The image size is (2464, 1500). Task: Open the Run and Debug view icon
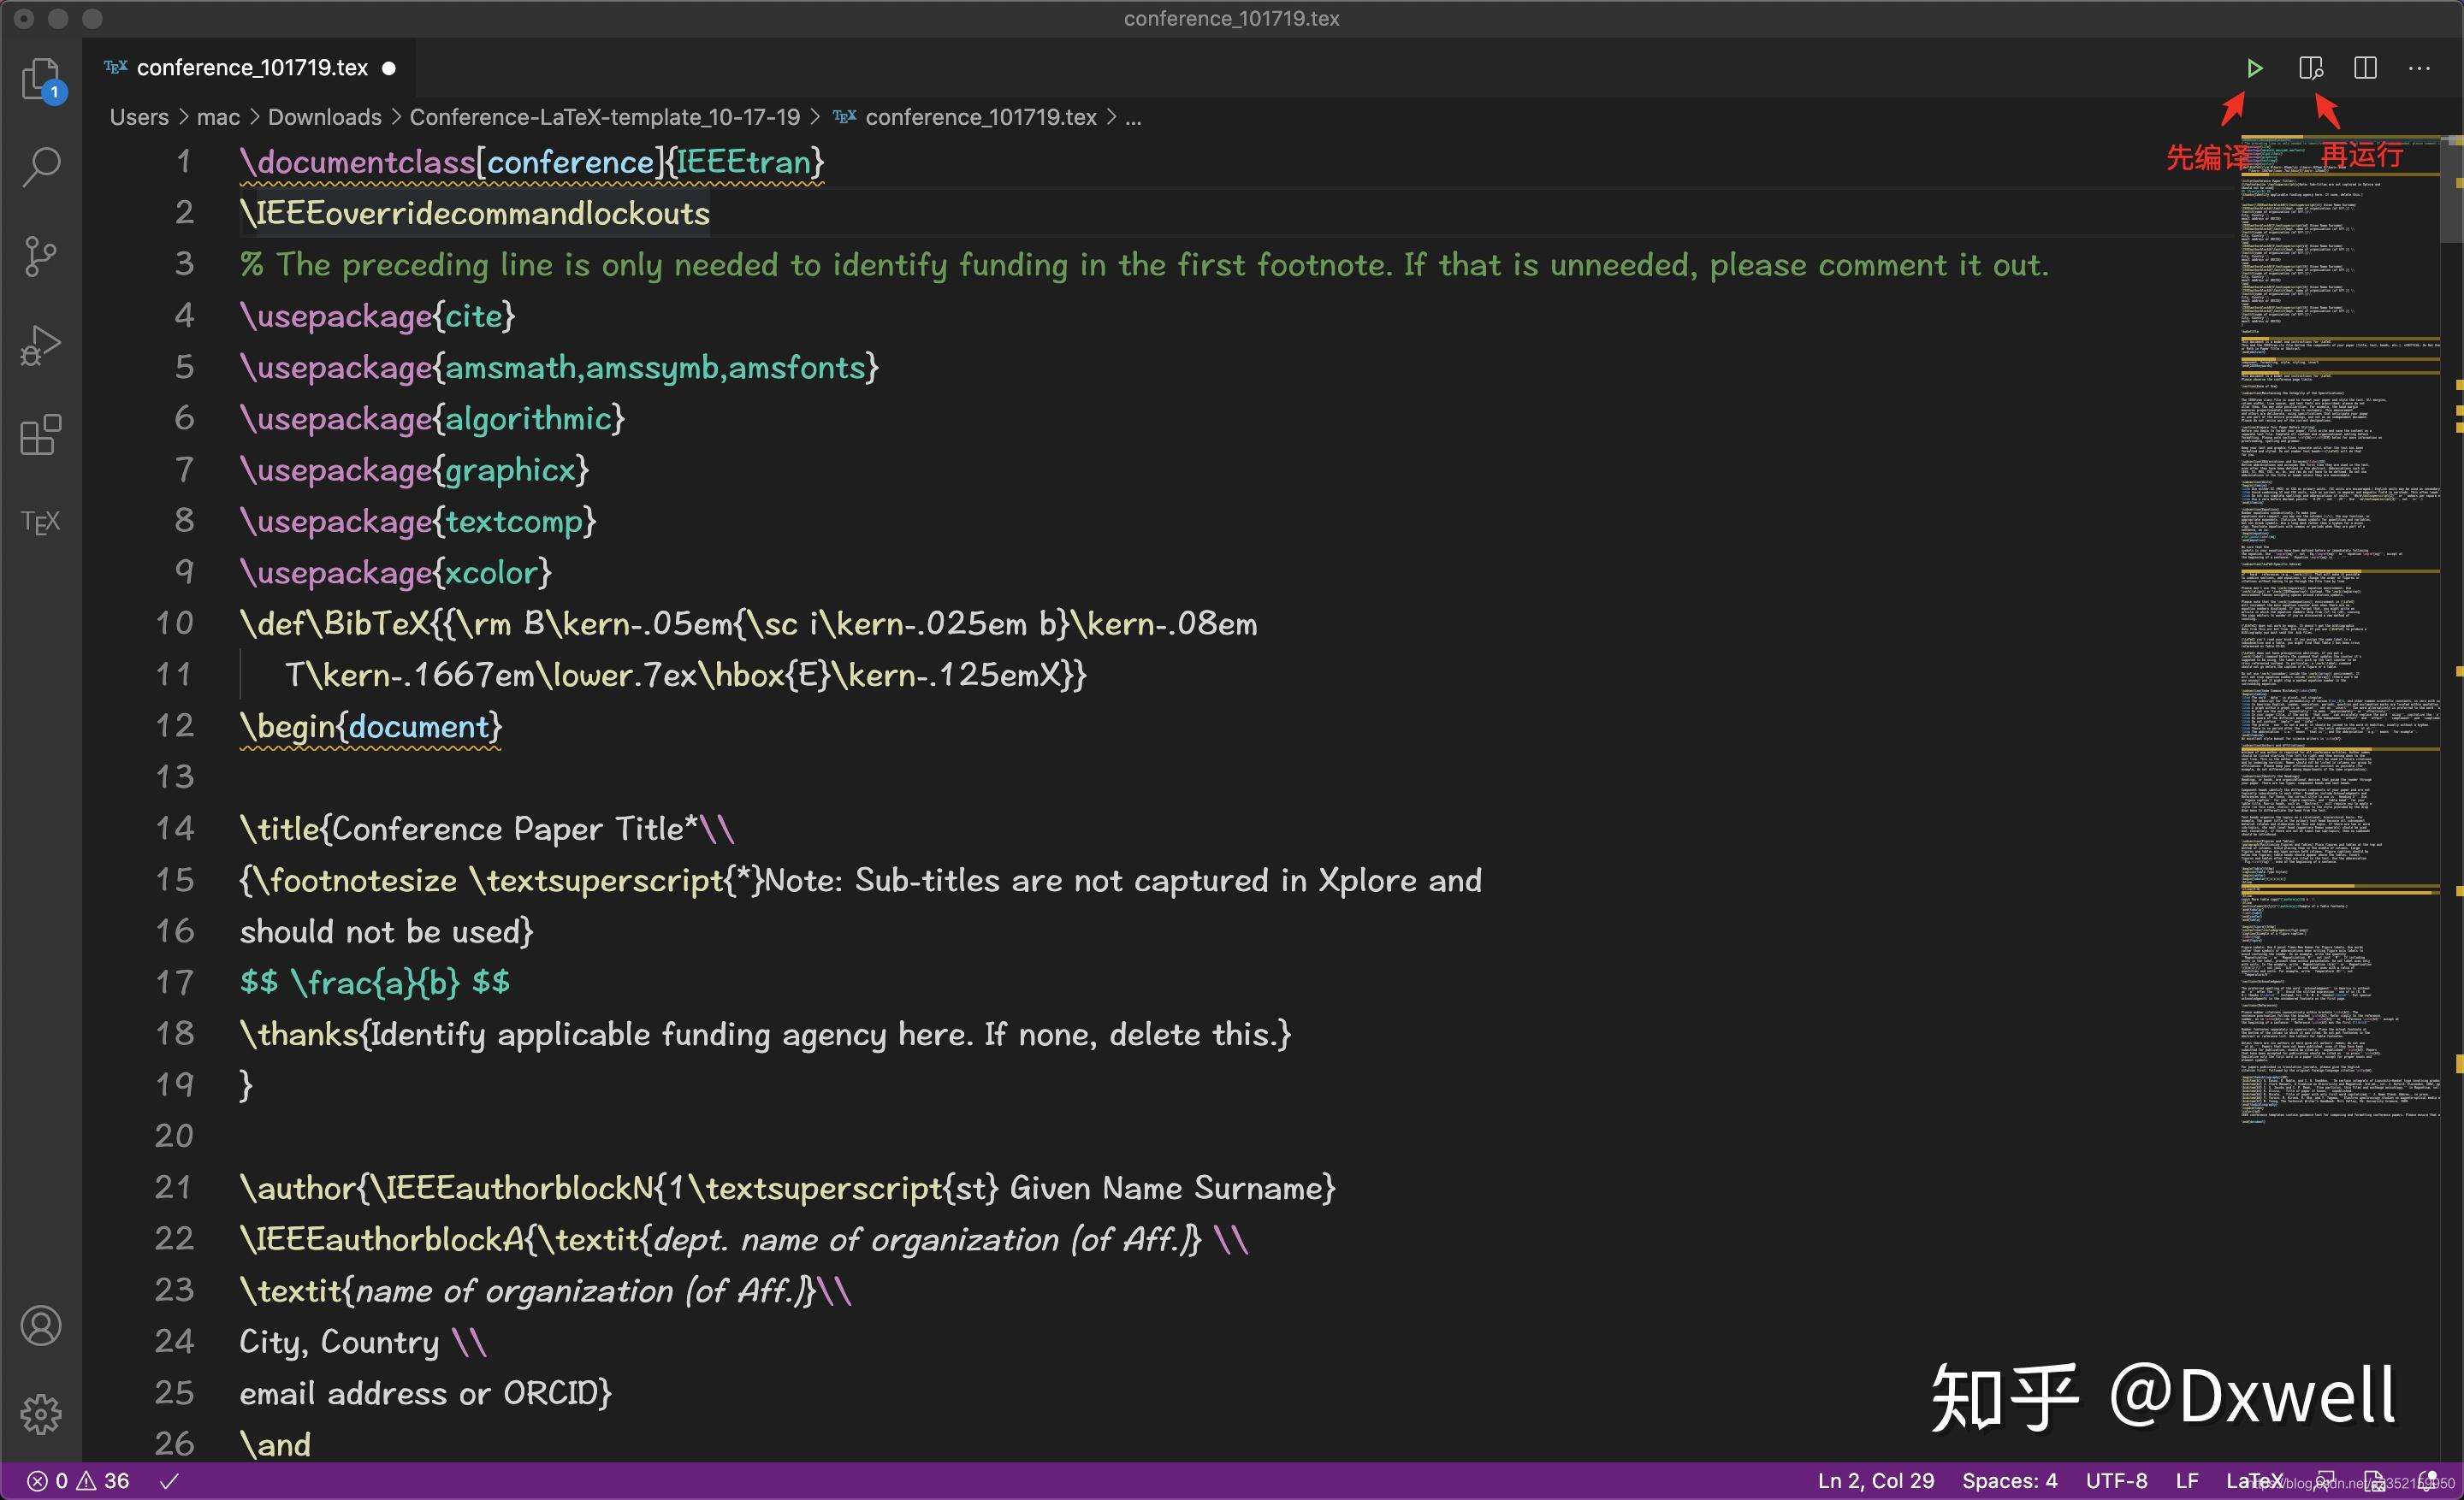point(40,345)
